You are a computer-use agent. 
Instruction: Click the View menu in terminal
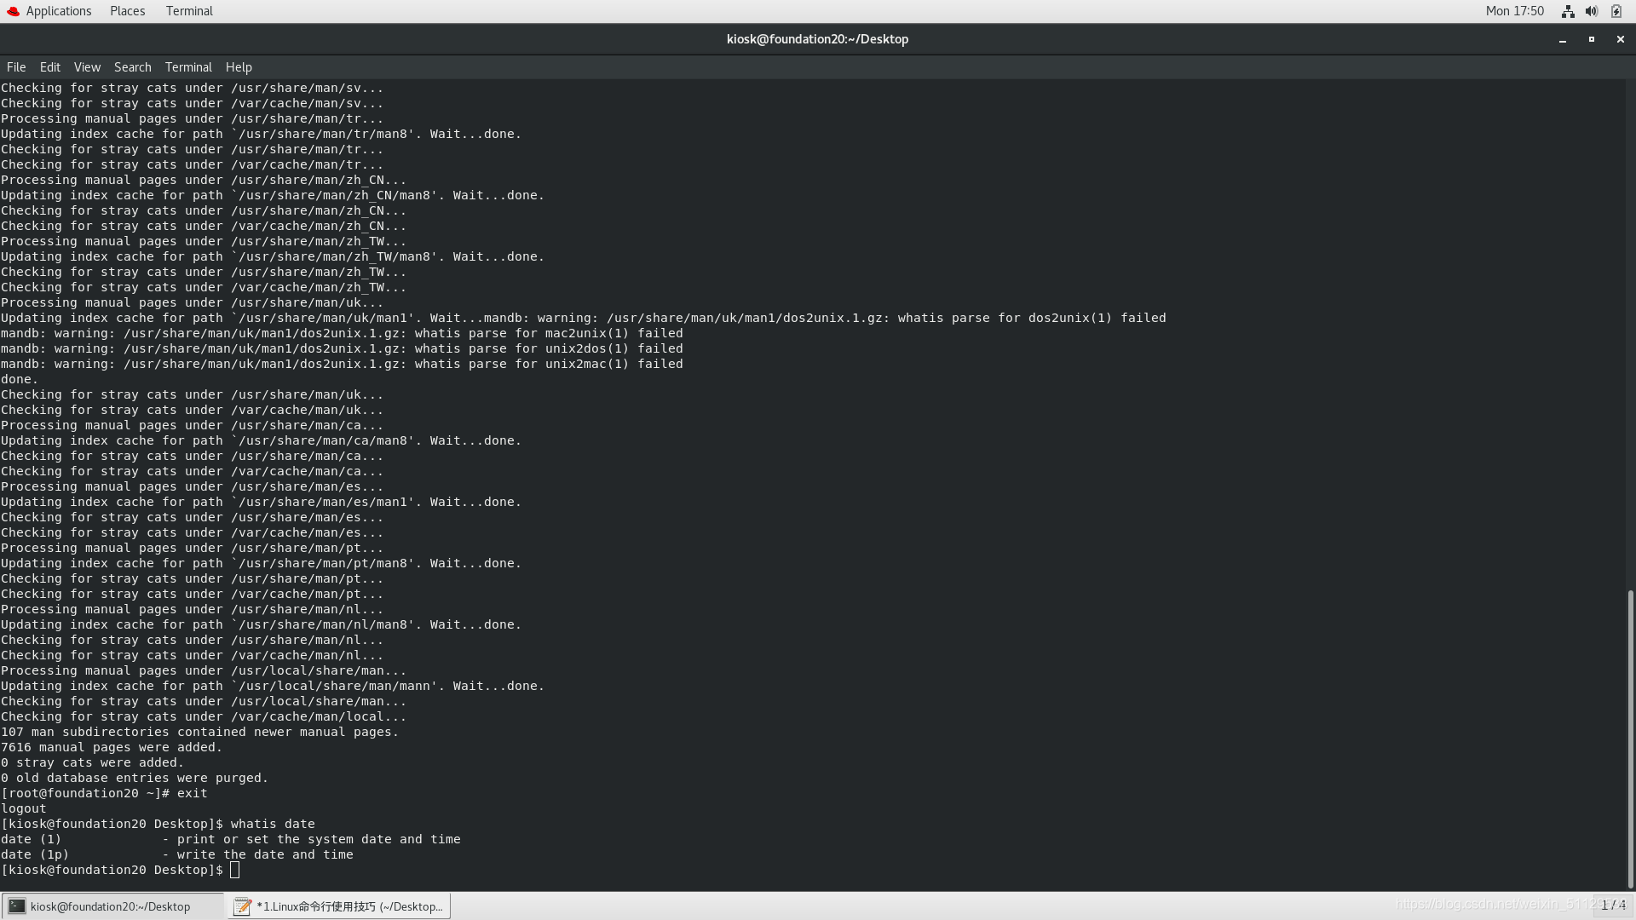tap(87, 66)
